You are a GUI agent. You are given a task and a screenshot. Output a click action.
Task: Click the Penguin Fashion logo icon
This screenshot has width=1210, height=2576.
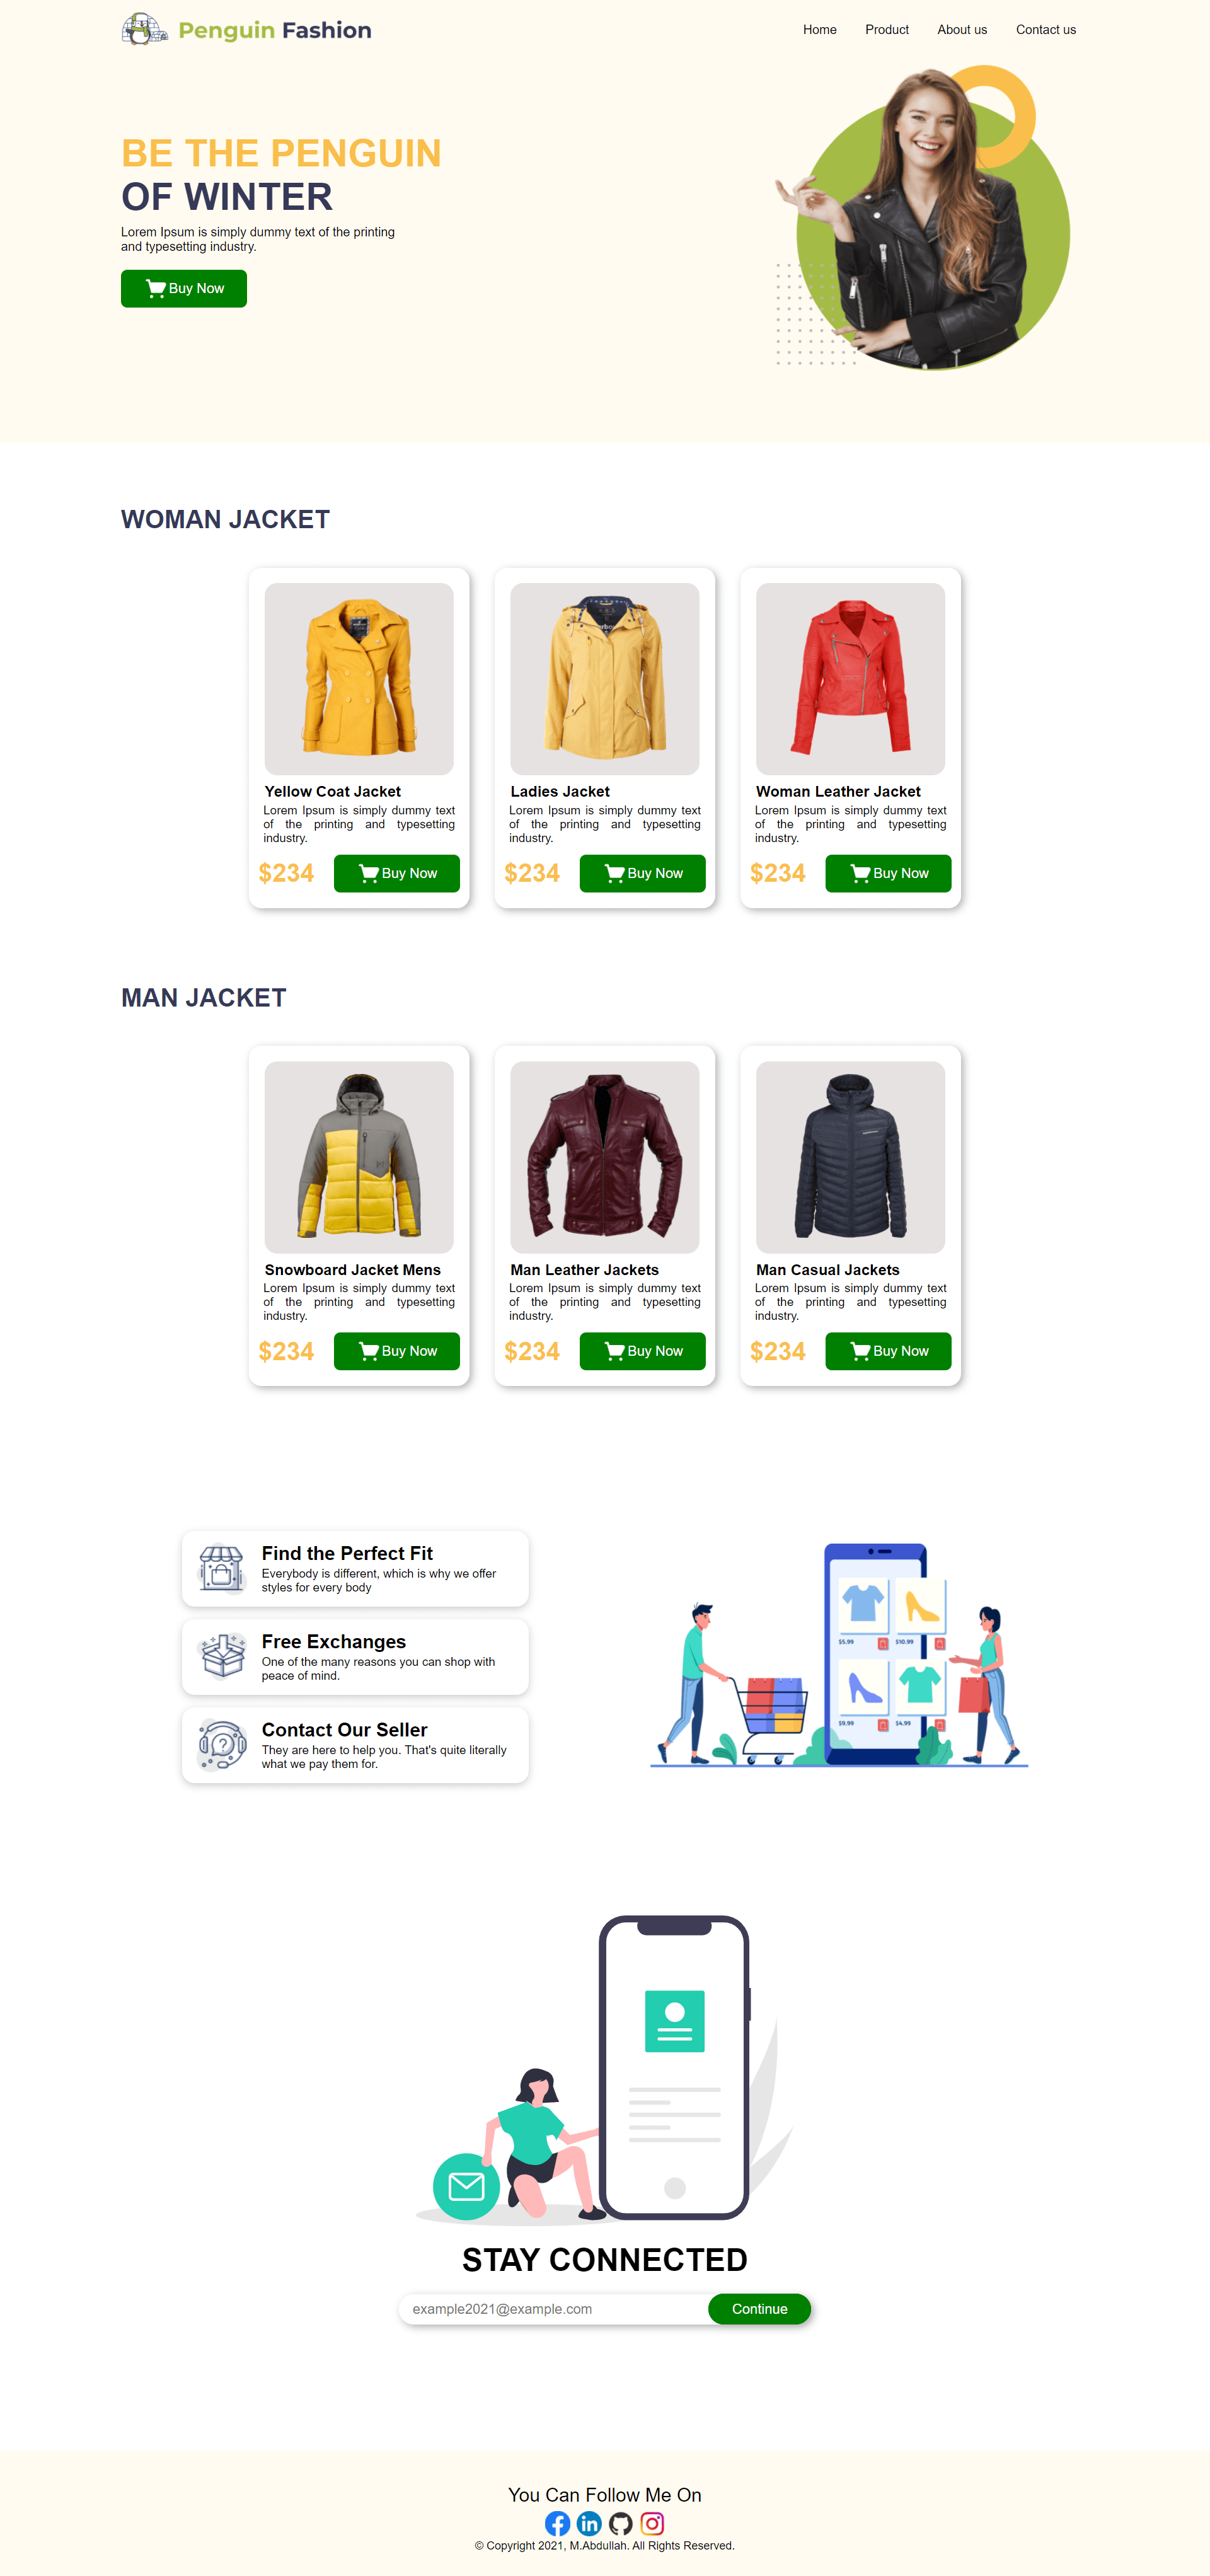[144, 30]
